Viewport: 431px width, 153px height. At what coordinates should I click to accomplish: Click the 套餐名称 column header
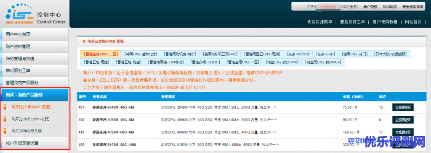point(99,96)
